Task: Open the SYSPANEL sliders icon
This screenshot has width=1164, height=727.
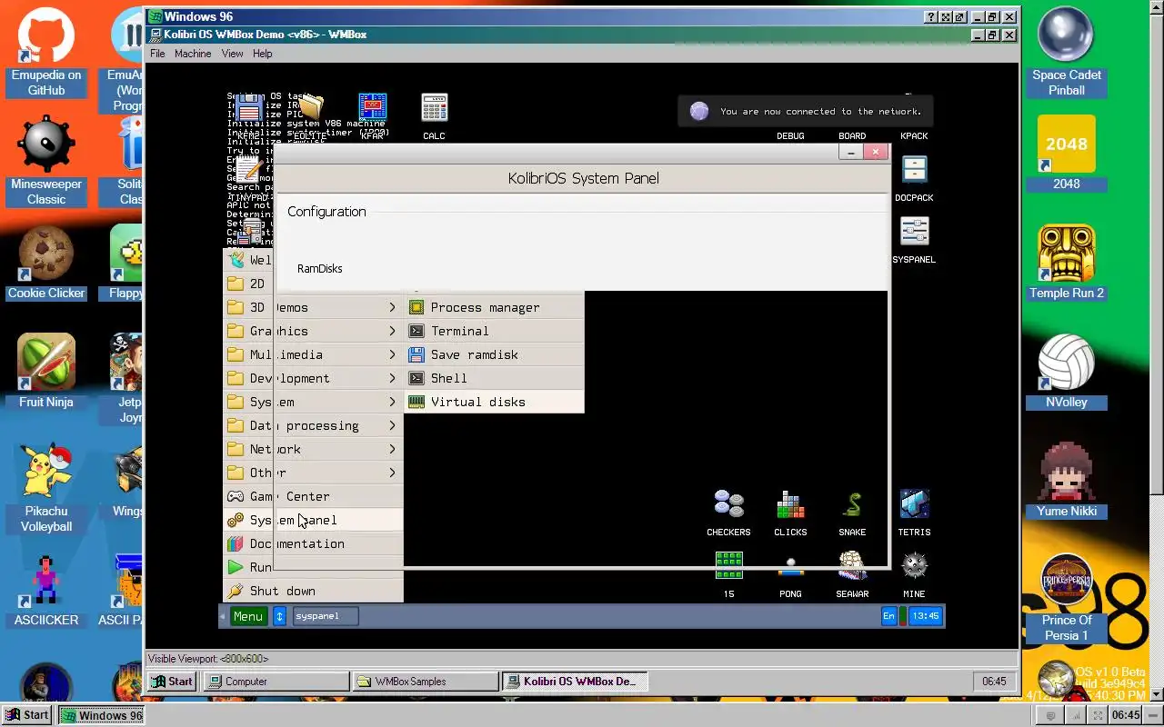Action: tap(914, 238)
